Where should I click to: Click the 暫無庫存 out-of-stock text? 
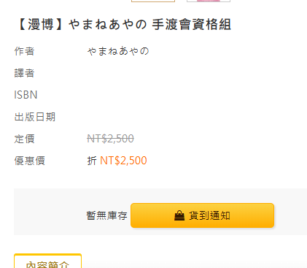pos(106,215)
